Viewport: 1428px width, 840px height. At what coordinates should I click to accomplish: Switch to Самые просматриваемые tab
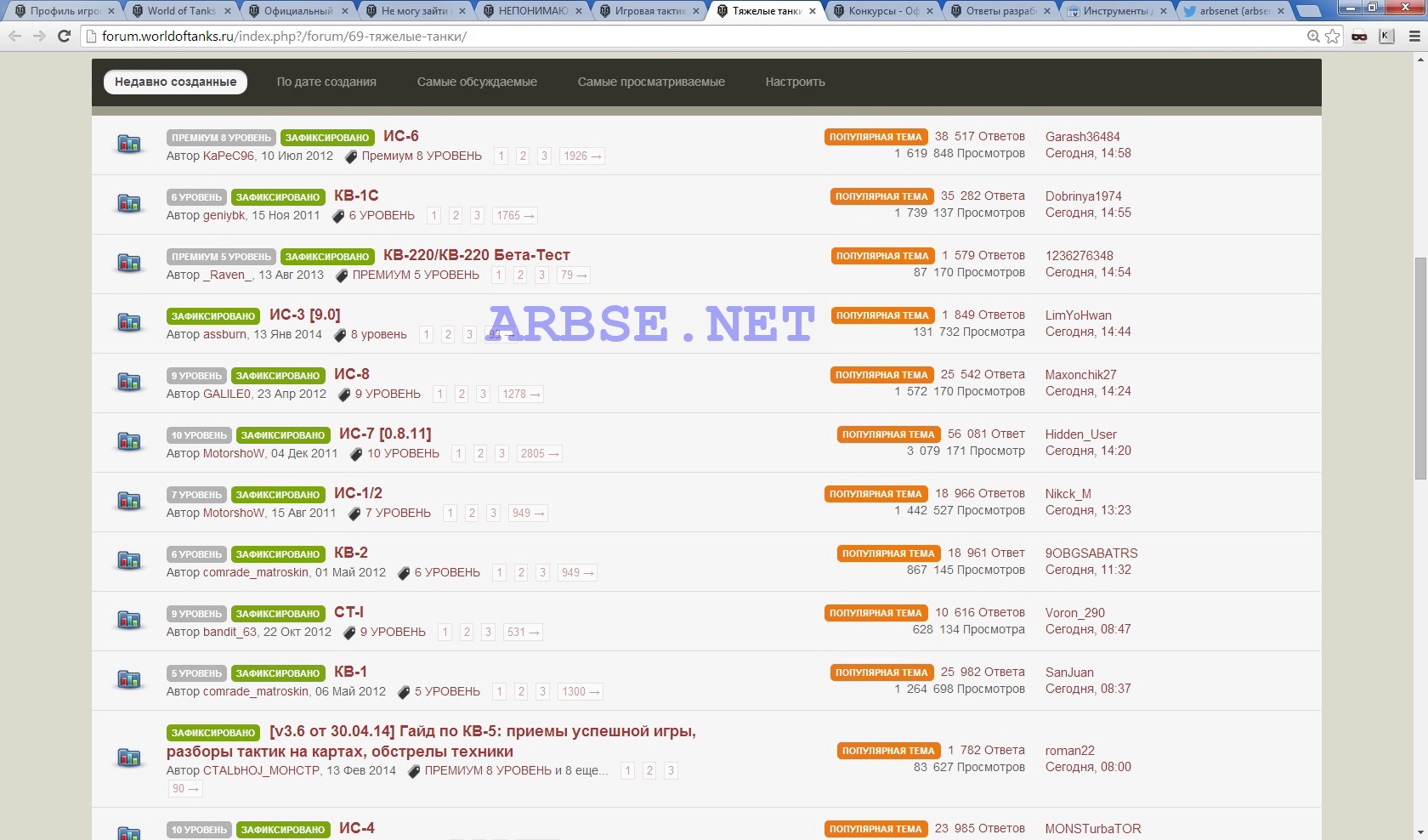651,82
